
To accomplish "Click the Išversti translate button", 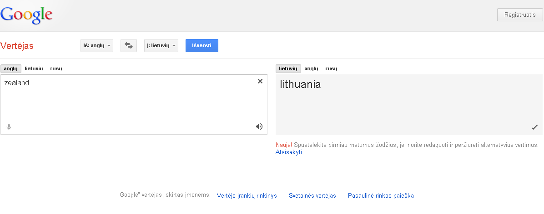I will tap(202, 46).
